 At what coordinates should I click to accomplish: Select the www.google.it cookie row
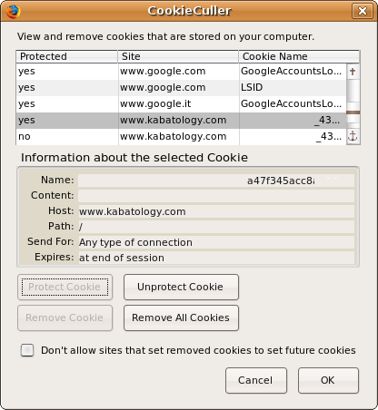point(181,104)
